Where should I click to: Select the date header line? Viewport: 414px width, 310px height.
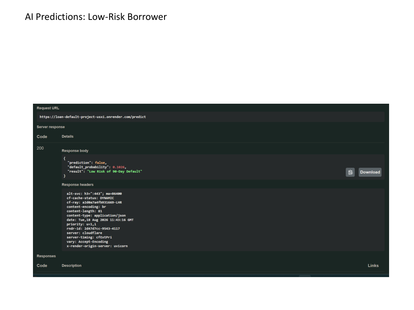click(100, 220)
